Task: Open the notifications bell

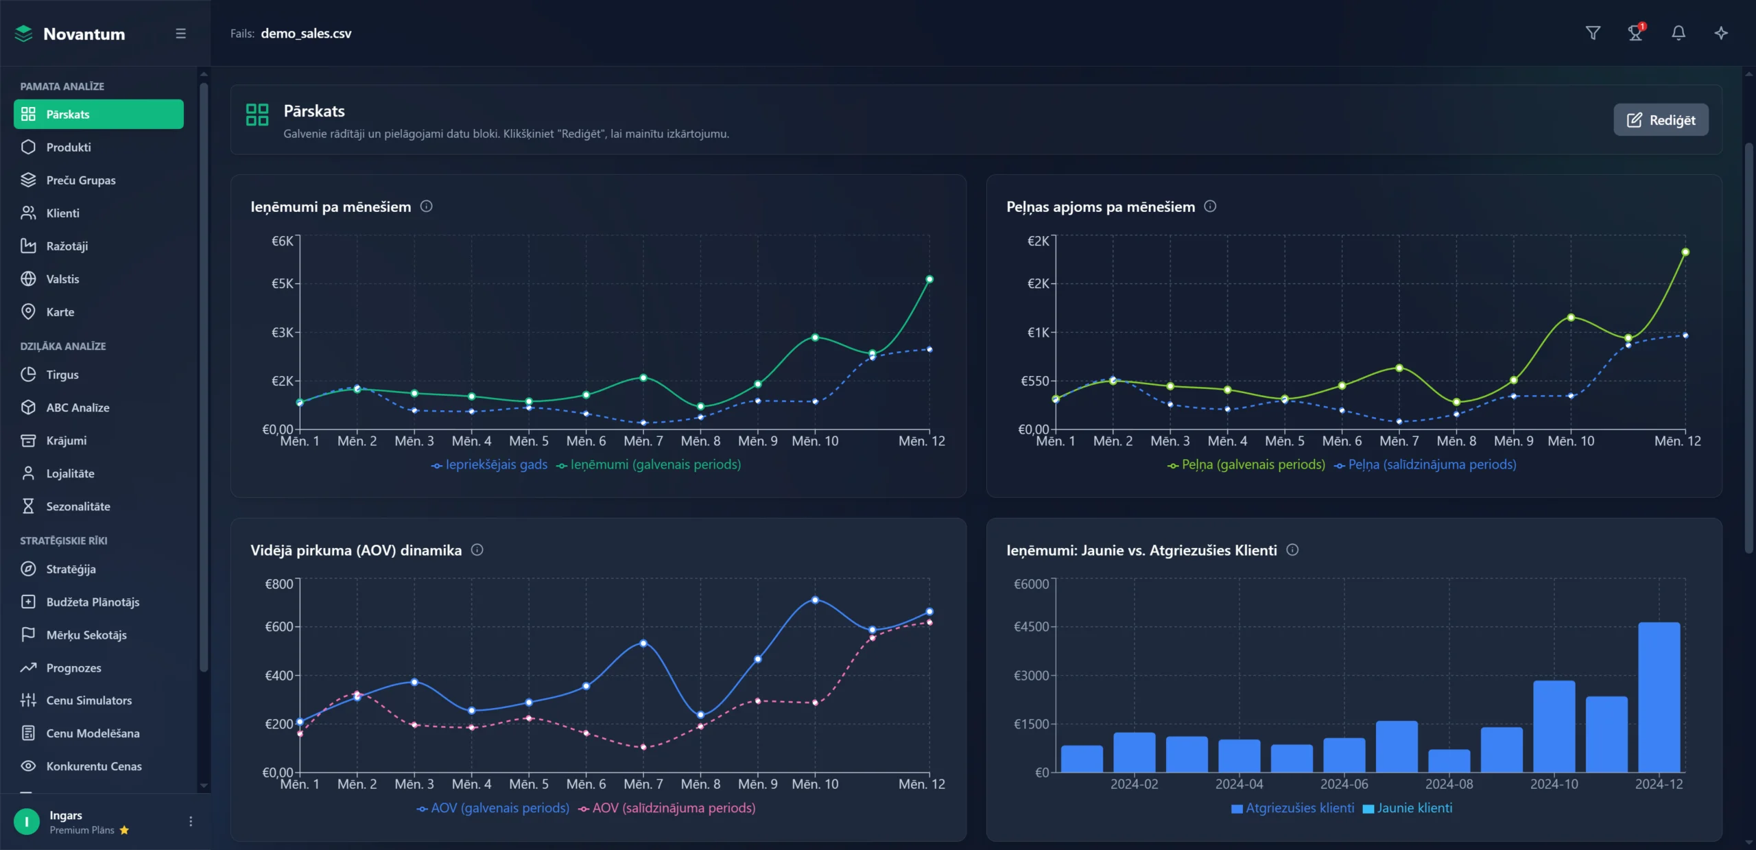Action: [x=1678, y=33]
